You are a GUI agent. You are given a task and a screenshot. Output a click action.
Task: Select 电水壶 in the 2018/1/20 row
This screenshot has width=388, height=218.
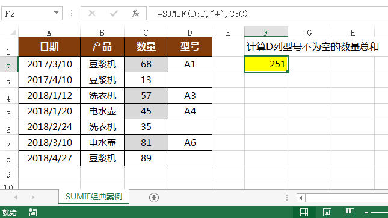click(102, 111)
